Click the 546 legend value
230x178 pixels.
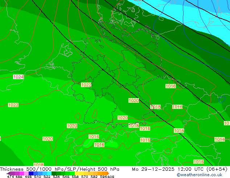click(66, 177)
